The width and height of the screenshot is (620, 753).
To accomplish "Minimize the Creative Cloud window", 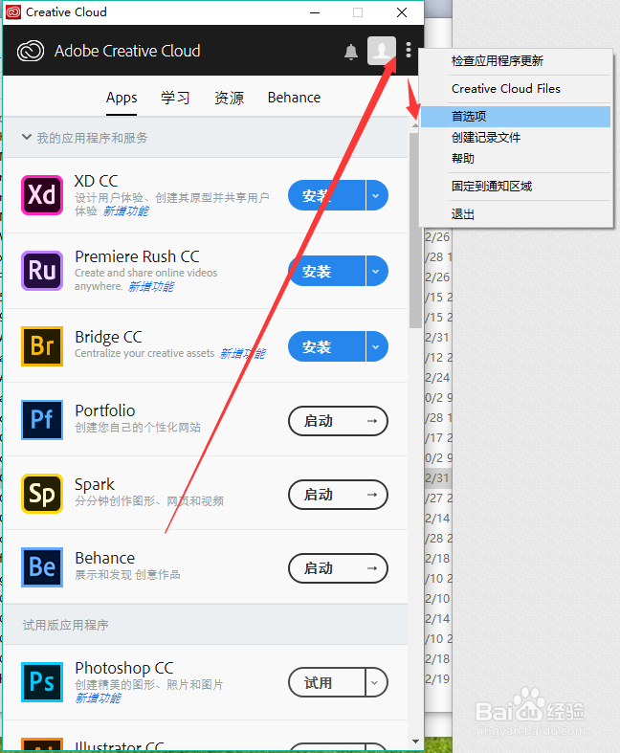I will pyautogui.click(x=315, y=12).
